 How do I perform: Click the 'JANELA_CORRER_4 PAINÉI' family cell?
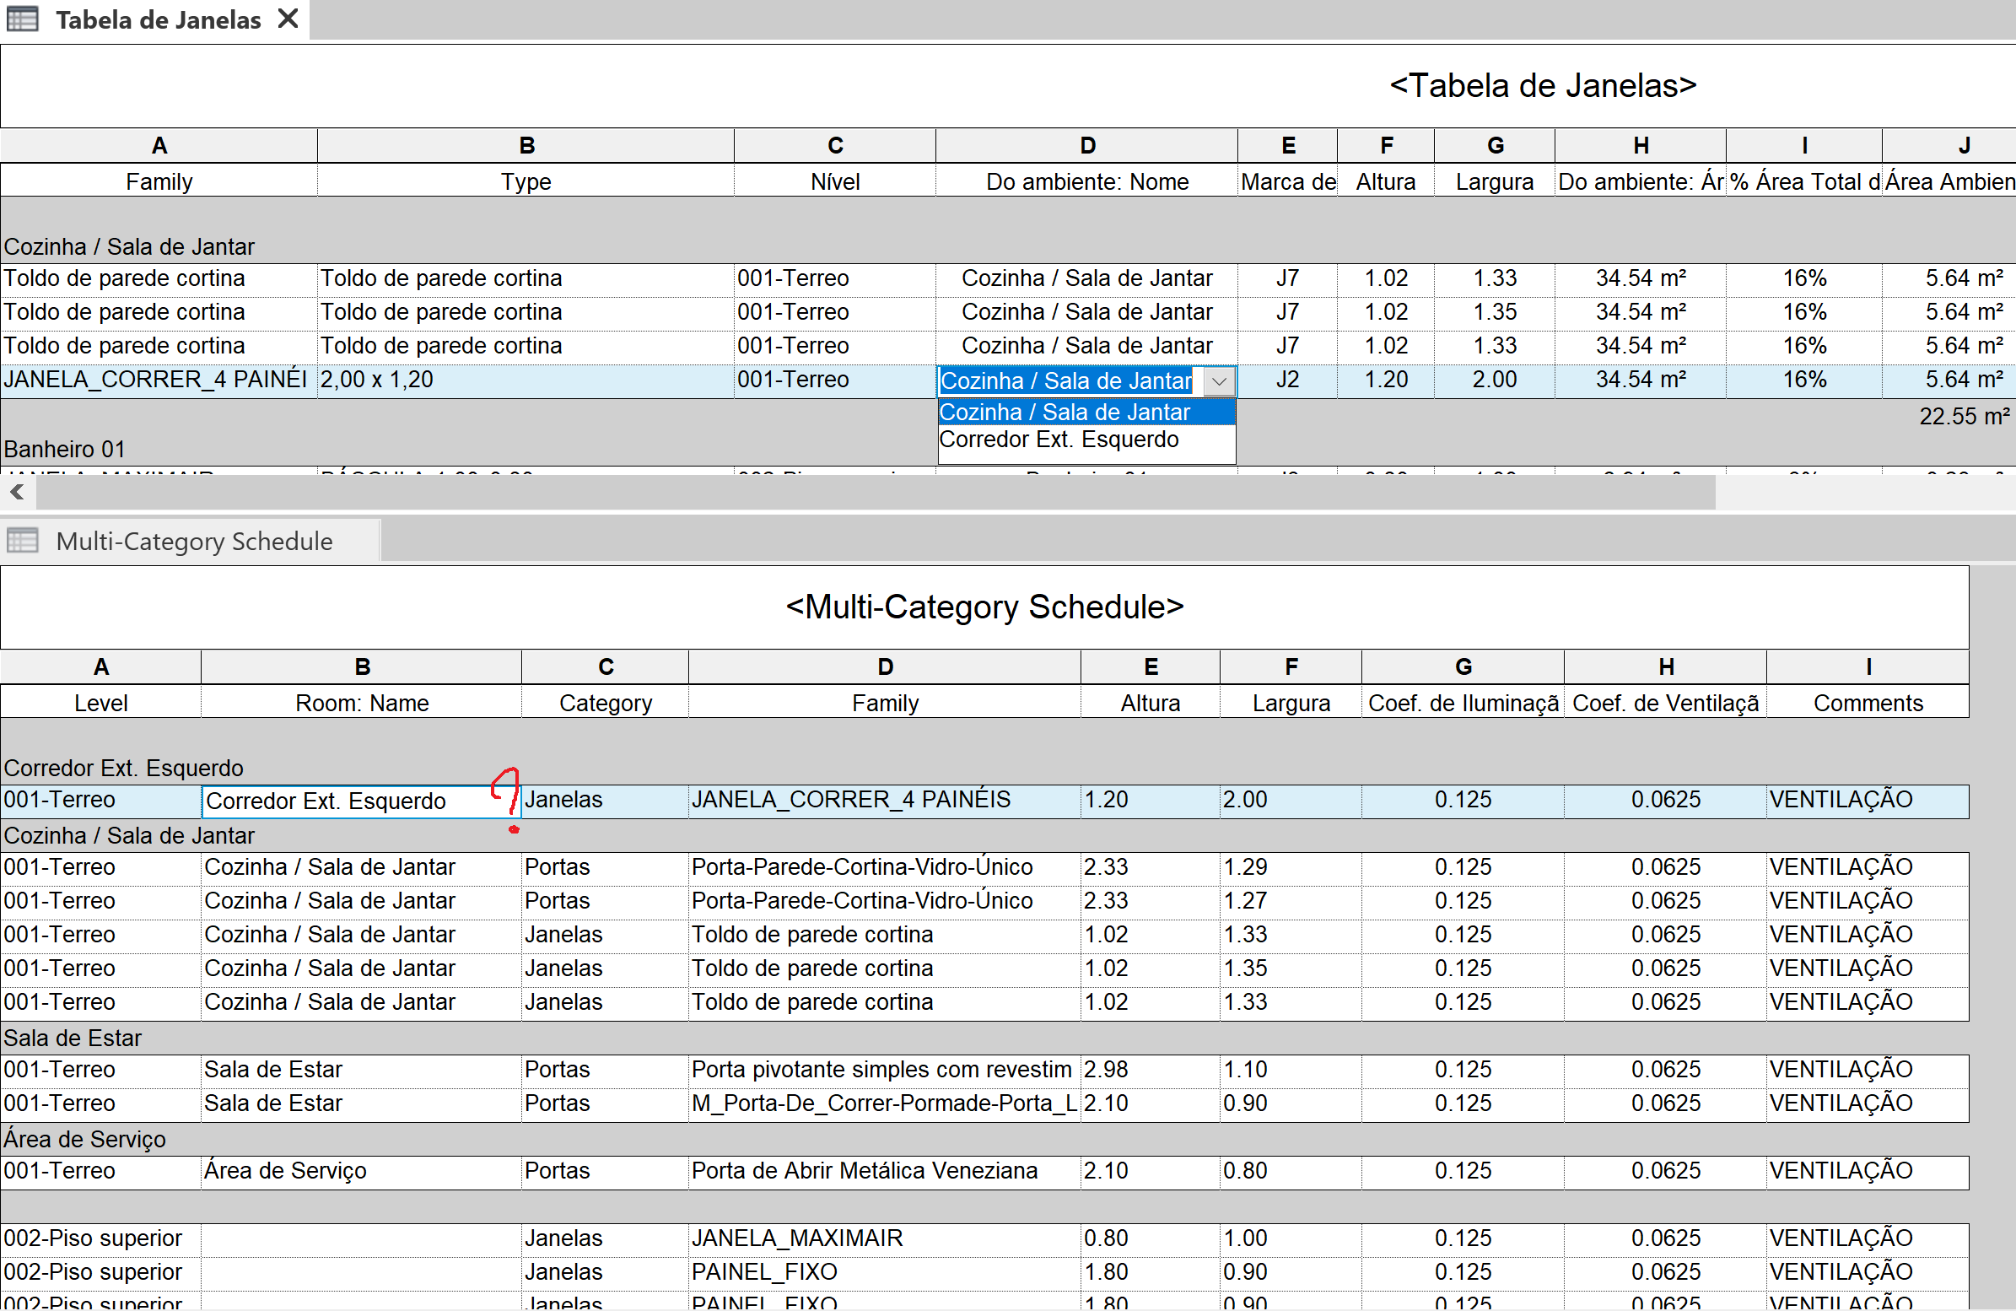(159, 380)
